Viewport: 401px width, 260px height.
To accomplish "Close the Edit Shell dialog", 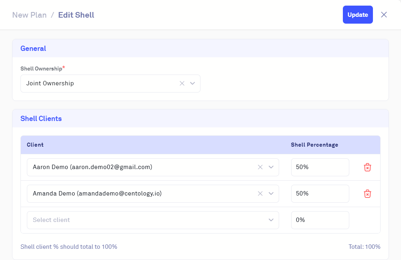I will tap(384, 15).
